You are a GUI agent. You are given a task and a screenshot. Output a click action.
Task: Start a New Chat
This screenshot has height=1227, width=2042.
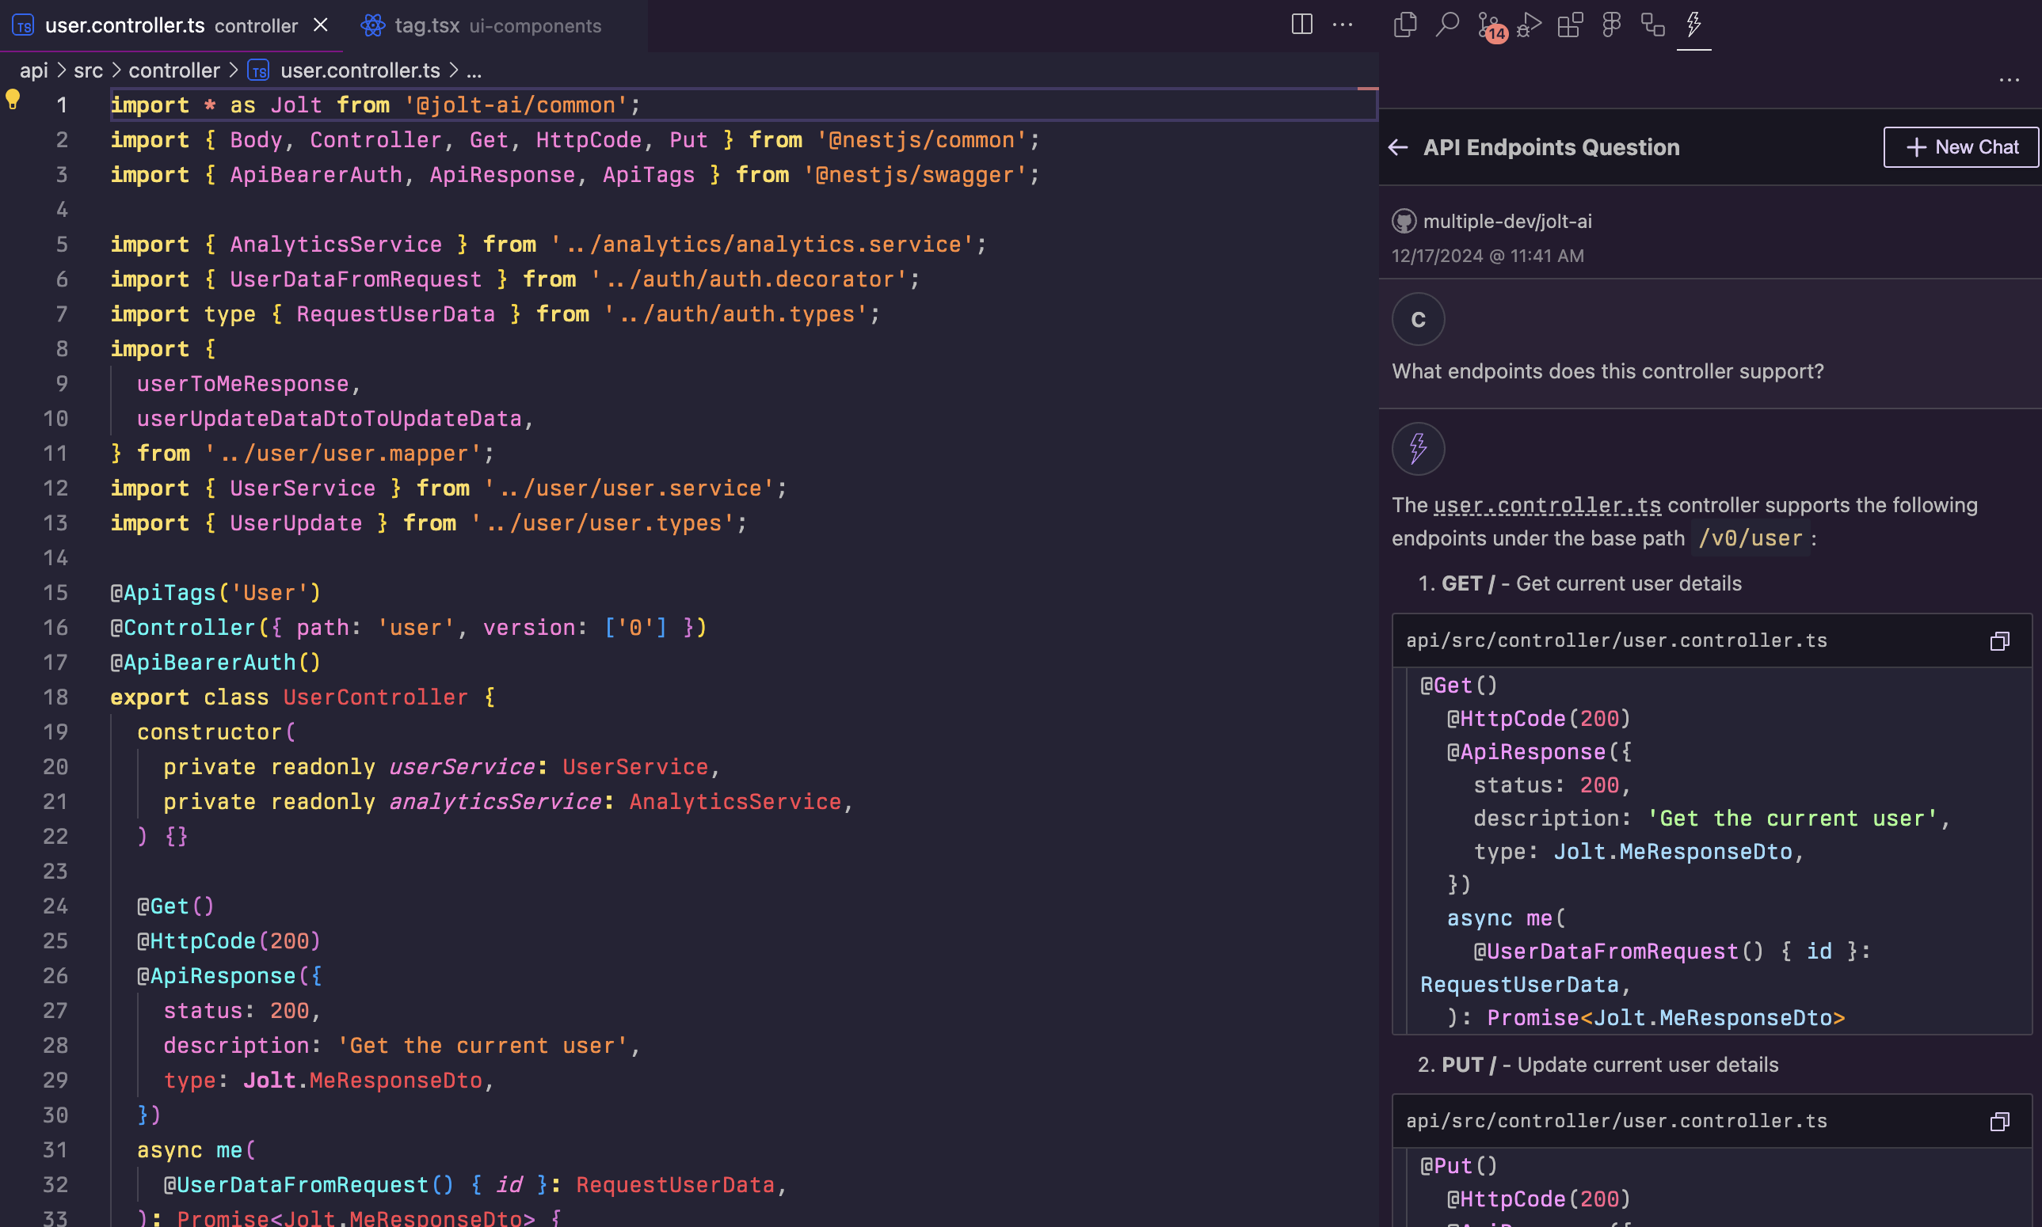coord(1960,147)
